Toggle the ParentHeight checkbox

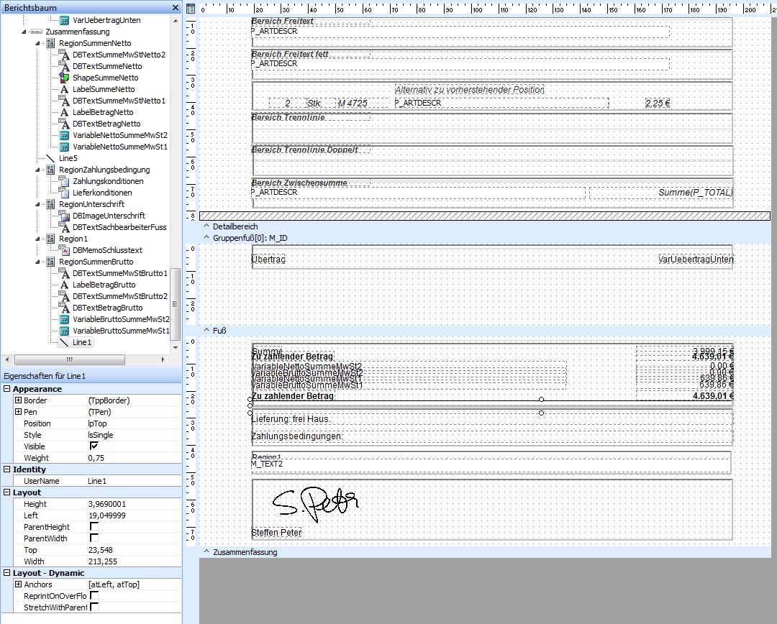pos(94,526)
